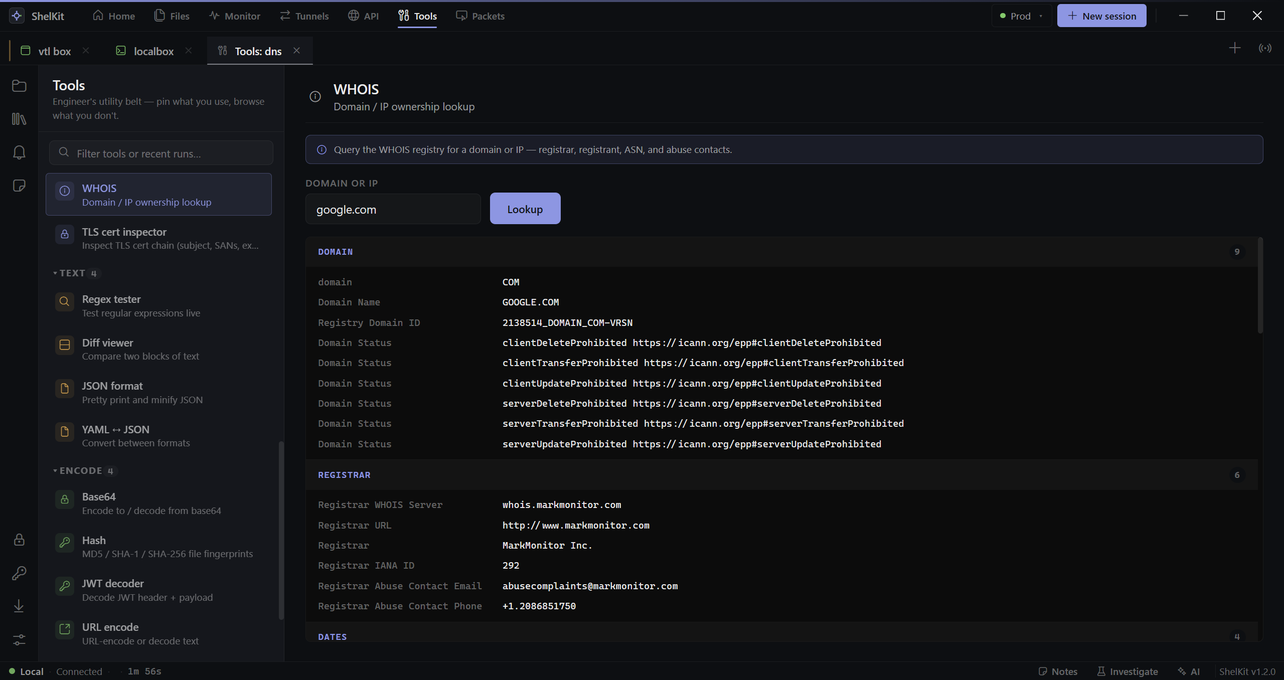
Task: Open the Prod environment dropdown
Action: pyautogui.click(x=1021, y=16)
